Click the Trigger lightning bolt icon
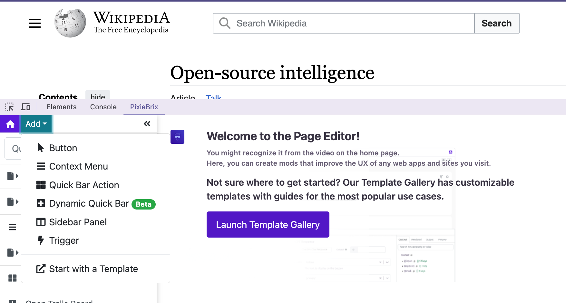Image resolution: width=566 pixels, height=303 pixels. [x=41, y=240]
